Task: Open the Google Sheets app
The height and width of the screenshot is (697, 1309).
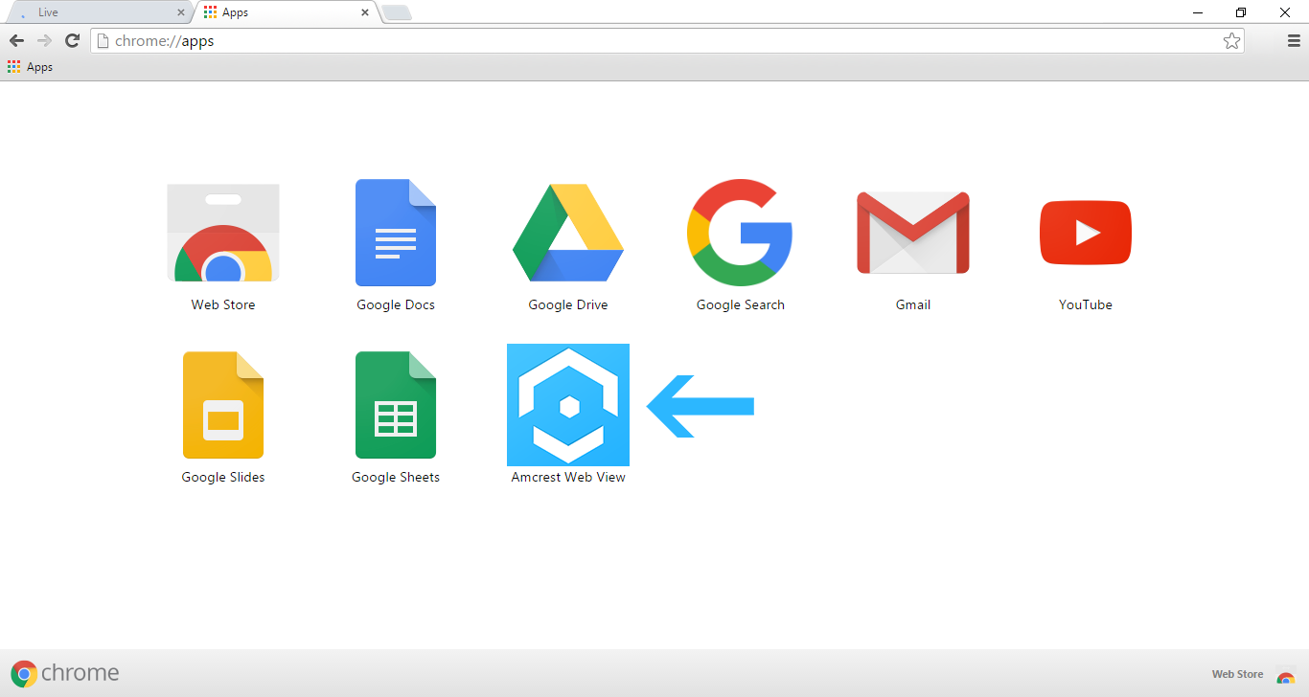Action: coord(395,405)
